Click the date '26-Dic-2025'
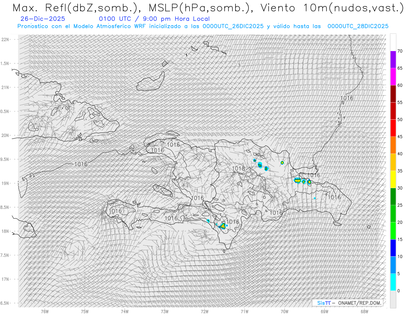This screenshot has width=409, height=316. (43, 19)
